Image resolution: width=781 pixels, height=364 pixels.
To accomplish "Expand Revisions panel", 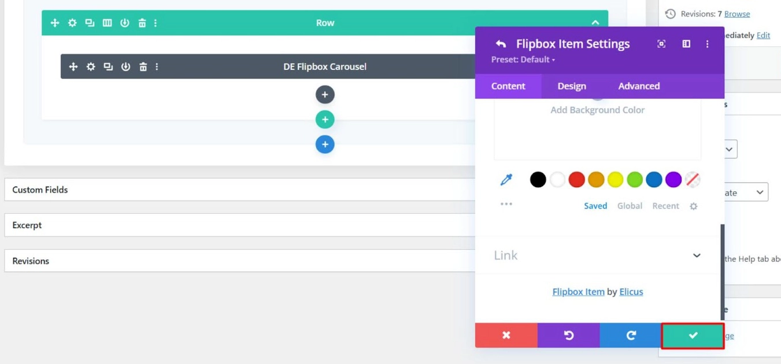I will (240, 261).
